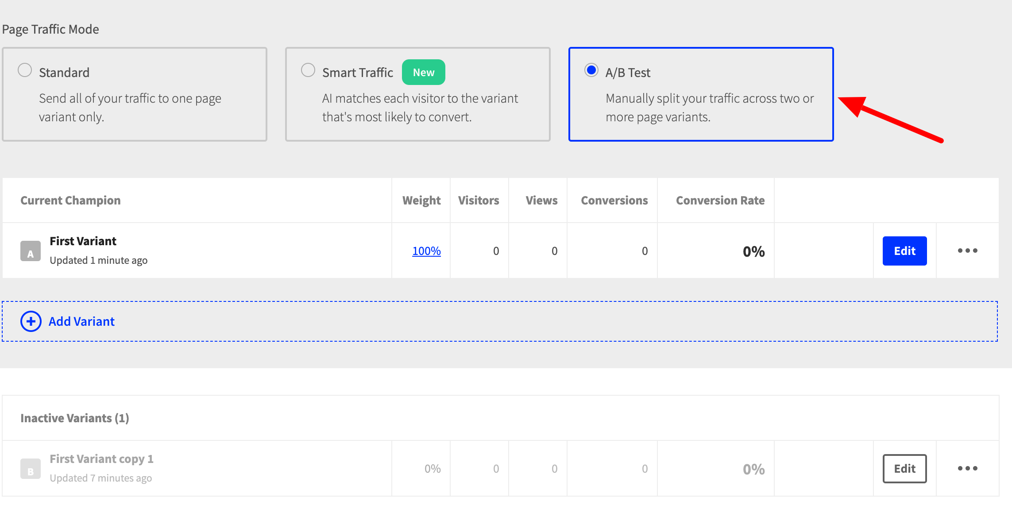Click the Standard mode description text

pyautogui.click(x=130, y=108)
